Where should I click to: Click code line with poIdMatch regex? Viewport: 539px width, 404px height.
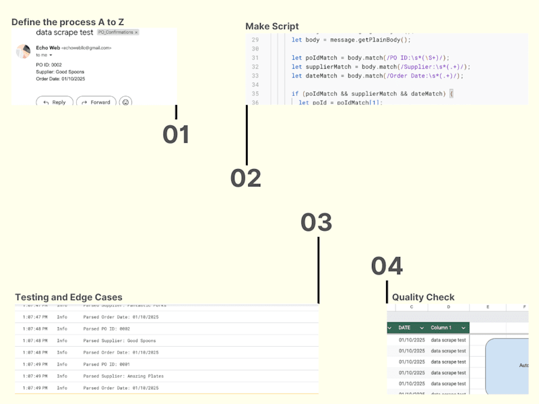coord(371,58)
